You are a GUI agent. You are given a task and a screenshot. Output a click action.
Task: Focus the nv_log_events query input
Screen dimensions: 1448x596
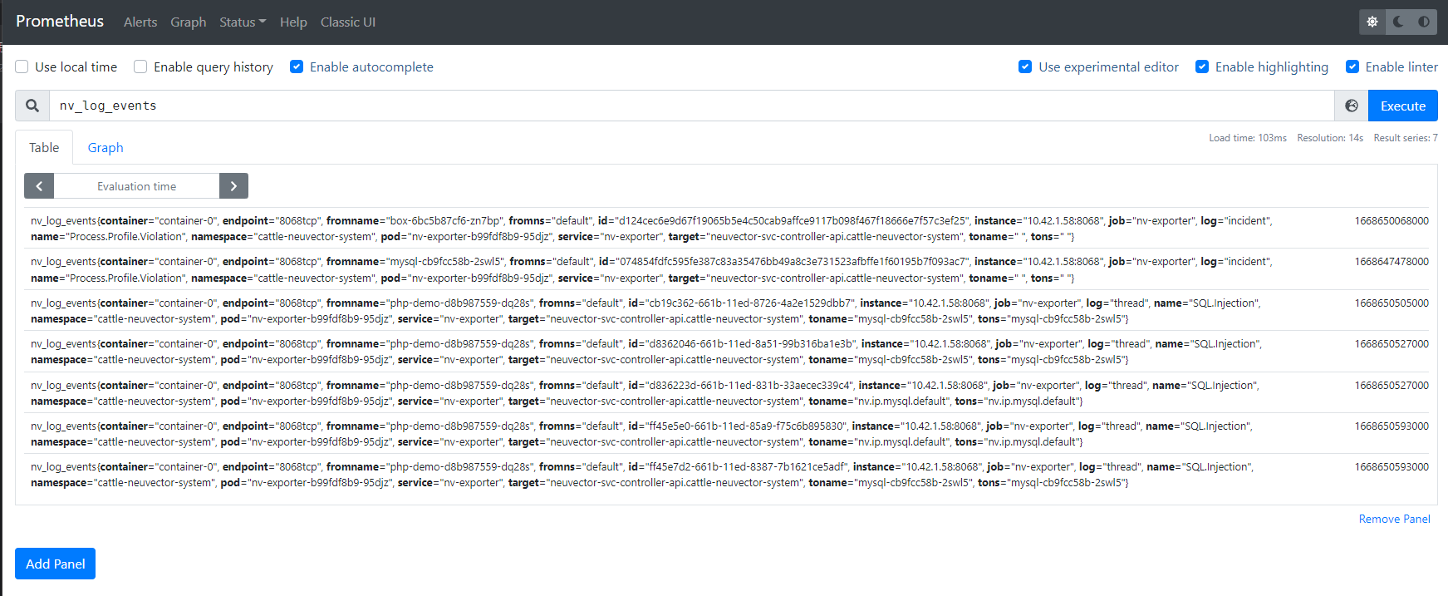691,106
